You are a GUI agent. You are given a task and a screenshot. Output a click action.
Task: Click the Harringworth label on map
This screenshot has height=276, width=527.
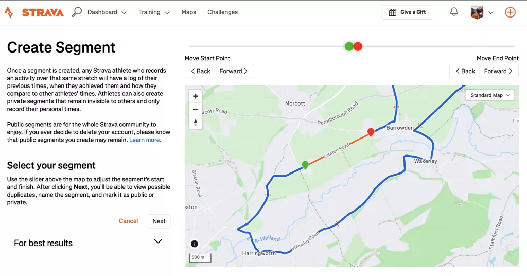[259, 253]
